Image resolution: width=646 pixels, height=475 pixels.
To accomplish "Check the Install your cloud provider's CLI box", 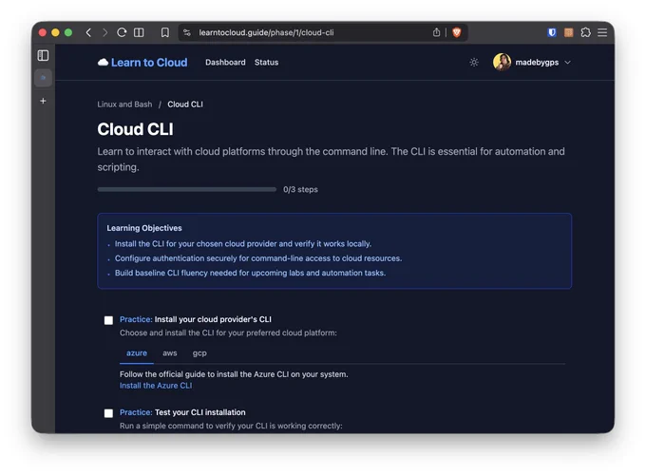I will (108, 320).
